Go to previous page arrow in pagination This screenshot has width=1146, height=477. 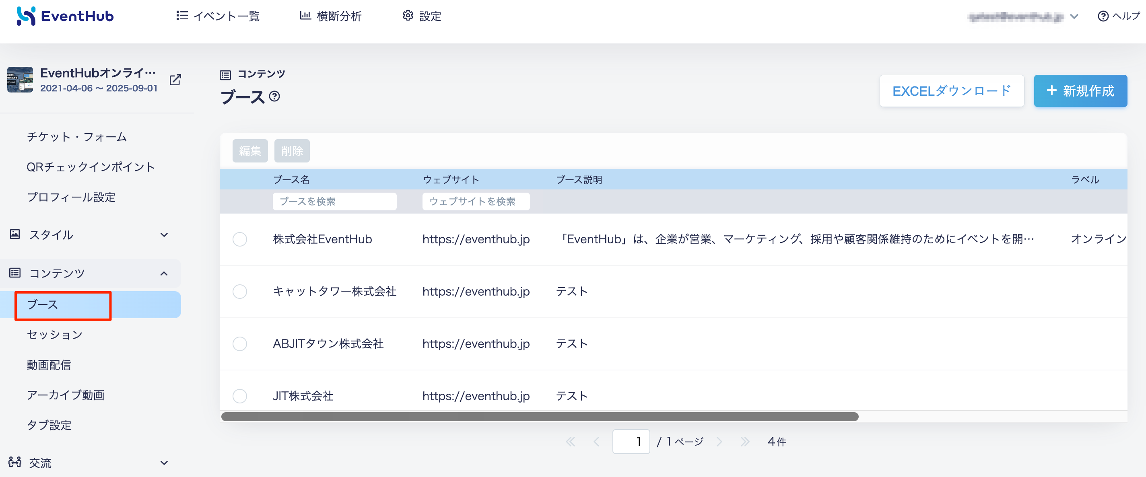(x=596, y=442)
